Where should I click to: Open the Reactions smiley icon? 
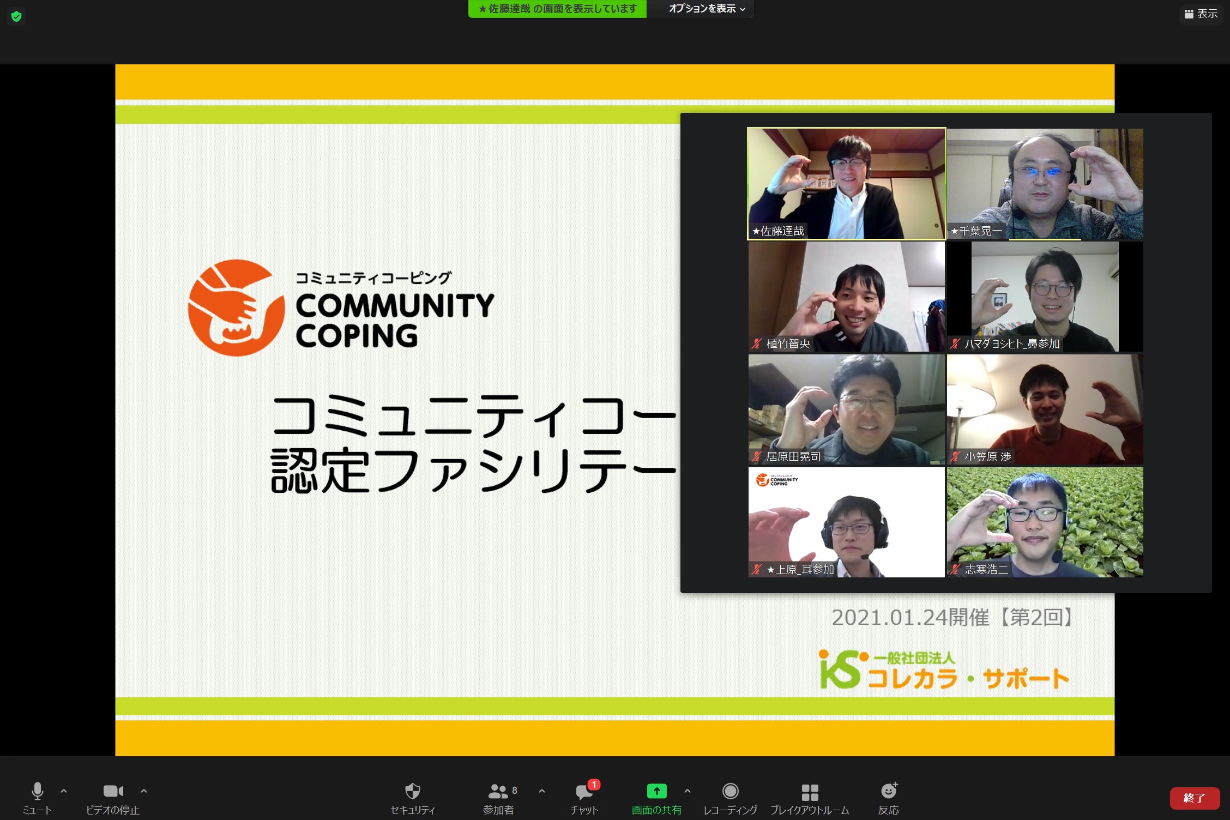pos(888,791)
